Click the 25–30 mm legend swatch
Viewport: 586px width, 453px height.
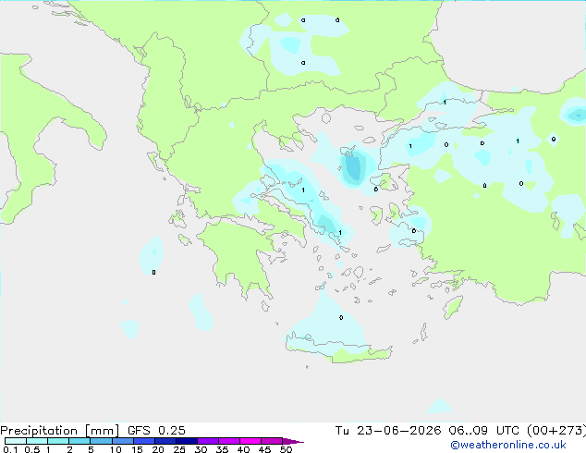pos(186,441)
